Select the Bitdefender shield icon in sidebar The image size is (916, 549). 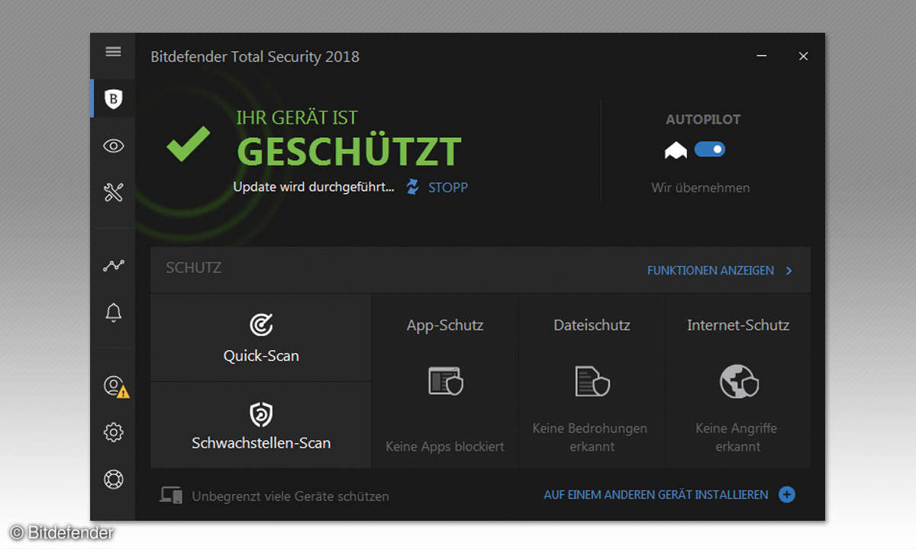(113, 98)
